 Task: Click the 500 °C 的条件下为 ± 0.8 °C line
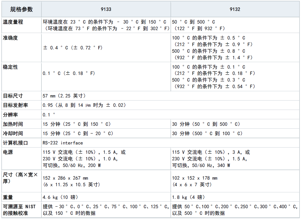[x=209, y=51]
